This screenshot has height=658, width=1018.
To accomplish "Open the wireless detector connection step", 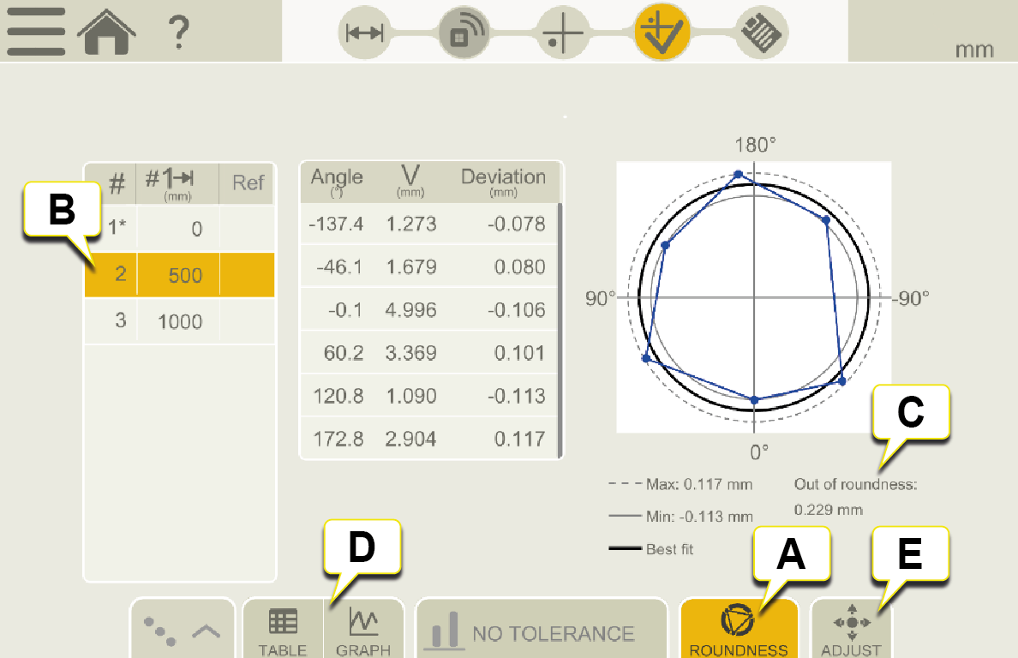I will point(463,33).
